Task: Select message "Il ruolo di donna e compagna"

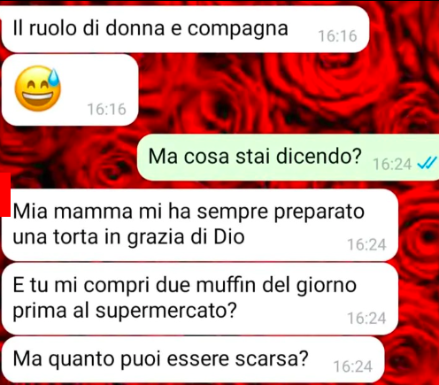Action: 185,29
